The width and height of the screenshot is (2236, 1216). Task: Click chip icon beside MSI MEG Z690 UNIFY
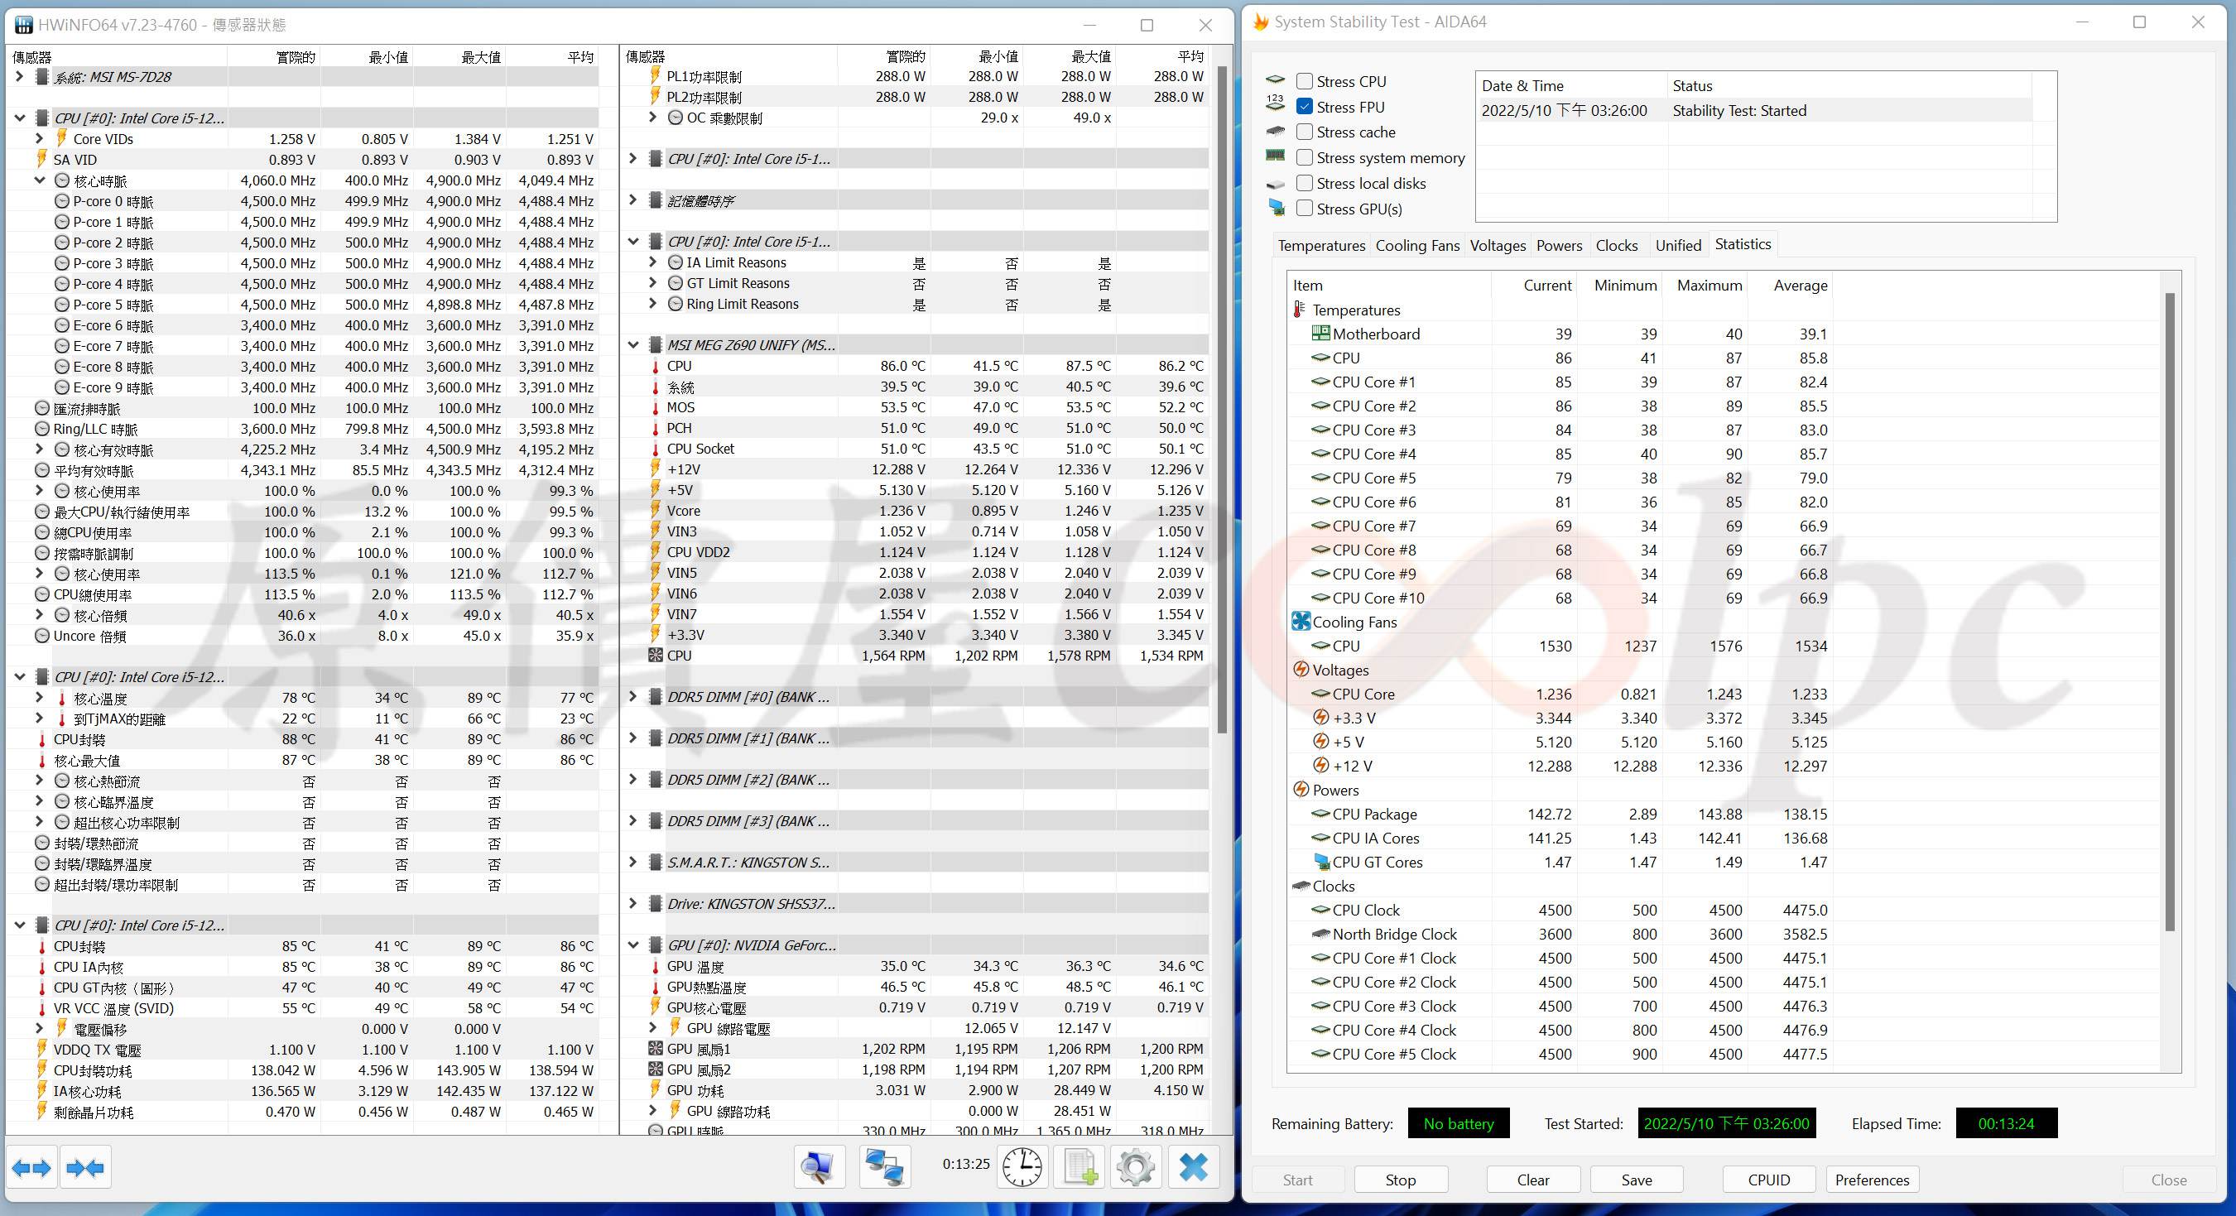pos(656,344)
